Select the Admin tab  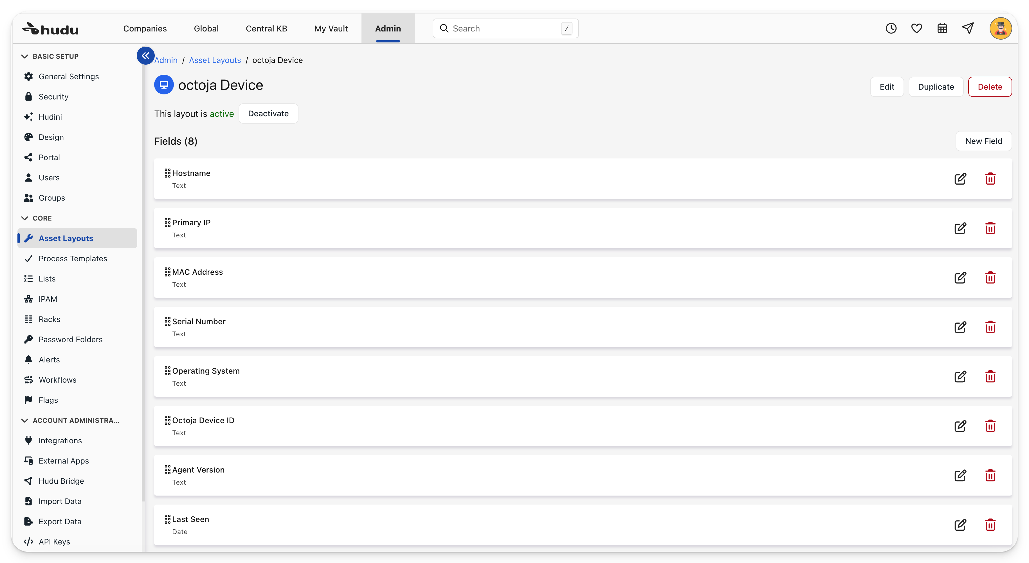[x=388, y=28]
